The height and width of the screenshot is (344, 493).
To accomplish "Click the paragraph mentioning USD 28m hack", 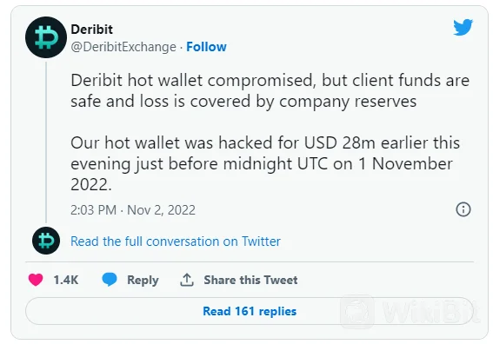I will [265, 163].
